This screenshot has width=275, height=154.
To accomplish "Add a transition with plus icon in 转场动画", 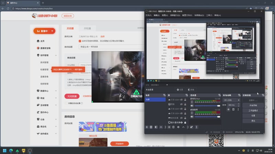I will [228, 110].
